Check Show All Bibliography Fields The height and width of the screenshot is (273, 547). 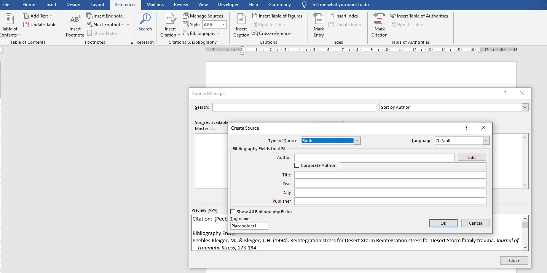tap(232, 211)
